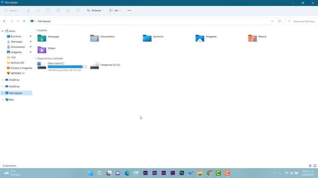Click the Delete trash icon in the toolbar

click(78, 10)
